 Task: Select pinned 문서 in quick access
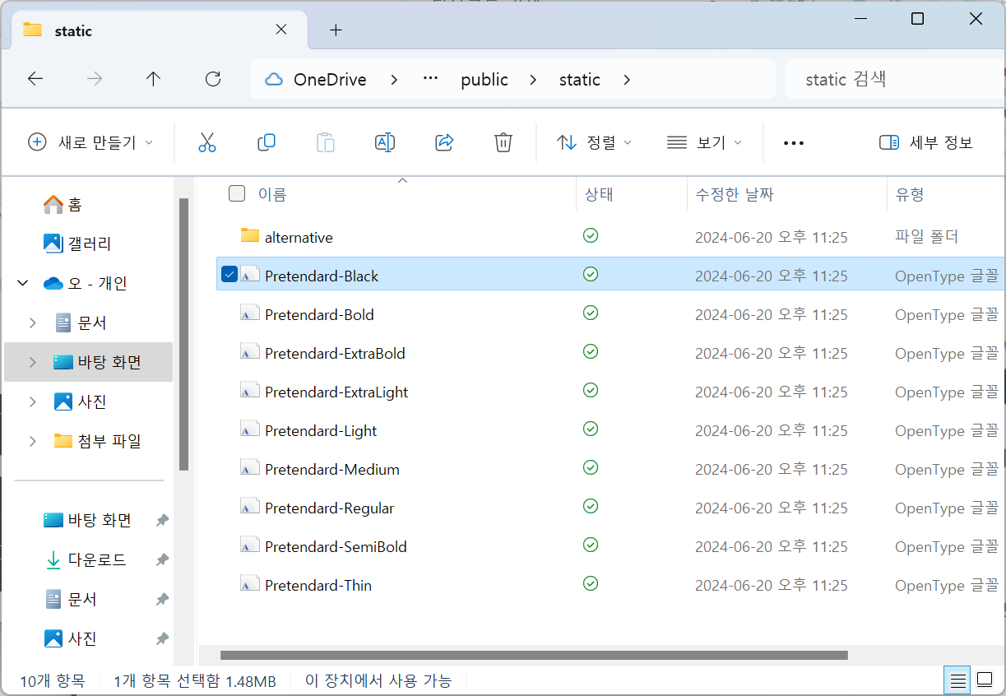(x=71, y=600)
